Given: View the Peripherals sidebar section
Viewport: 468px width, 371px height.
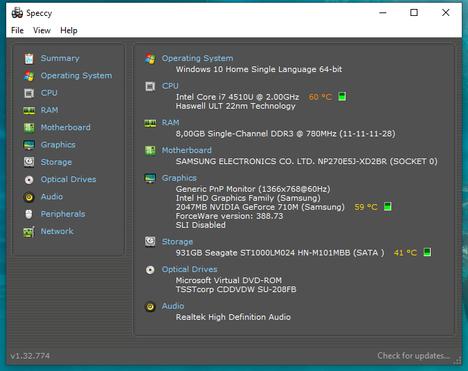Looking at the screenshot, I should click(63, 214).
